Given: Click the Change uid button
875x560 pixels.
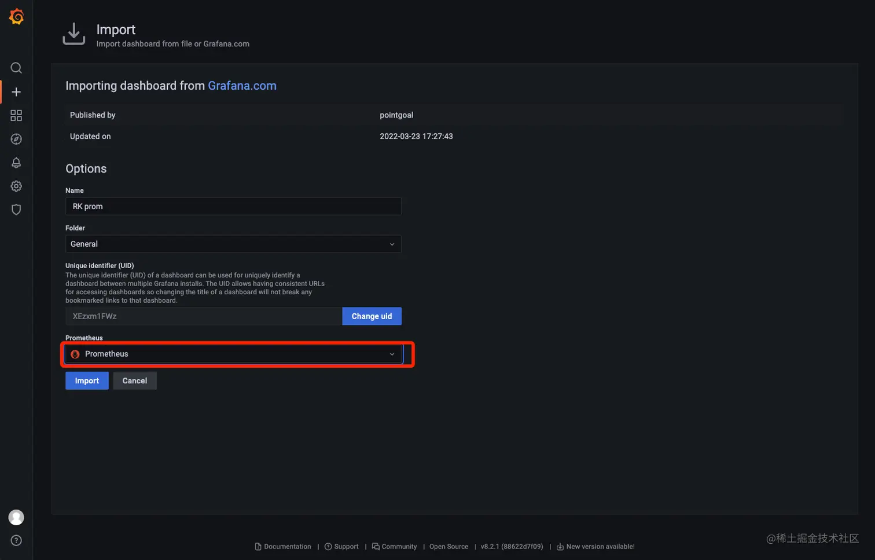Looking at the screenshot, I should click(x=372, y=316).
